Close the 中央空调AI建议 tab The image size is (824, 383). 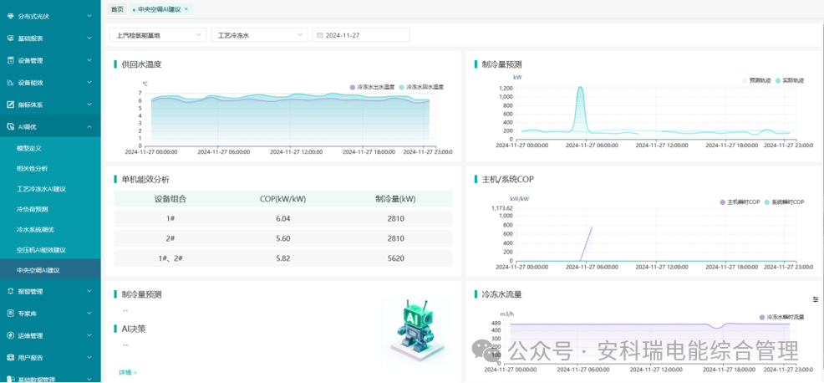[x=186, y=9]
